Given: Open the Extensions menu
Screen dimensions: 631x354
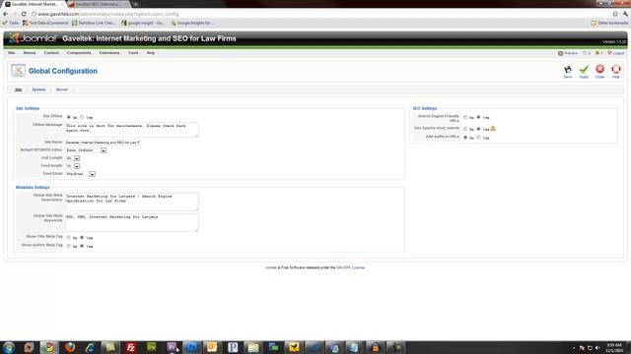Looking at the screenshot, I should click(x=109, y=53).
